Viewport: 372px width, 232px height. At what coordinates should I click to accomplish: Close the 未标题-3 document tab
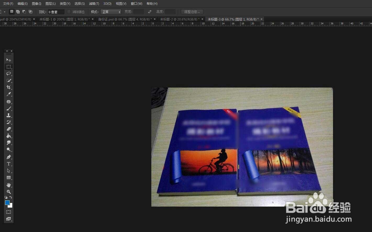coord(262,19)
